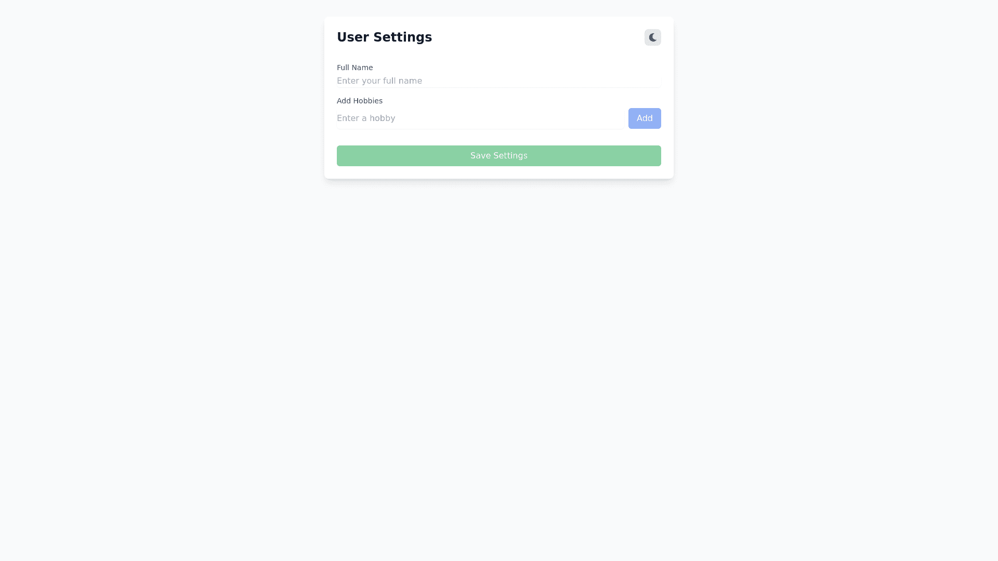
Task: Save the user settings form
Action: coord(498,156)
